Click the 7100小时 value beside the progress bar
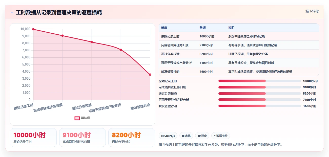Viewport: 329px width, 157px height. 310,100
